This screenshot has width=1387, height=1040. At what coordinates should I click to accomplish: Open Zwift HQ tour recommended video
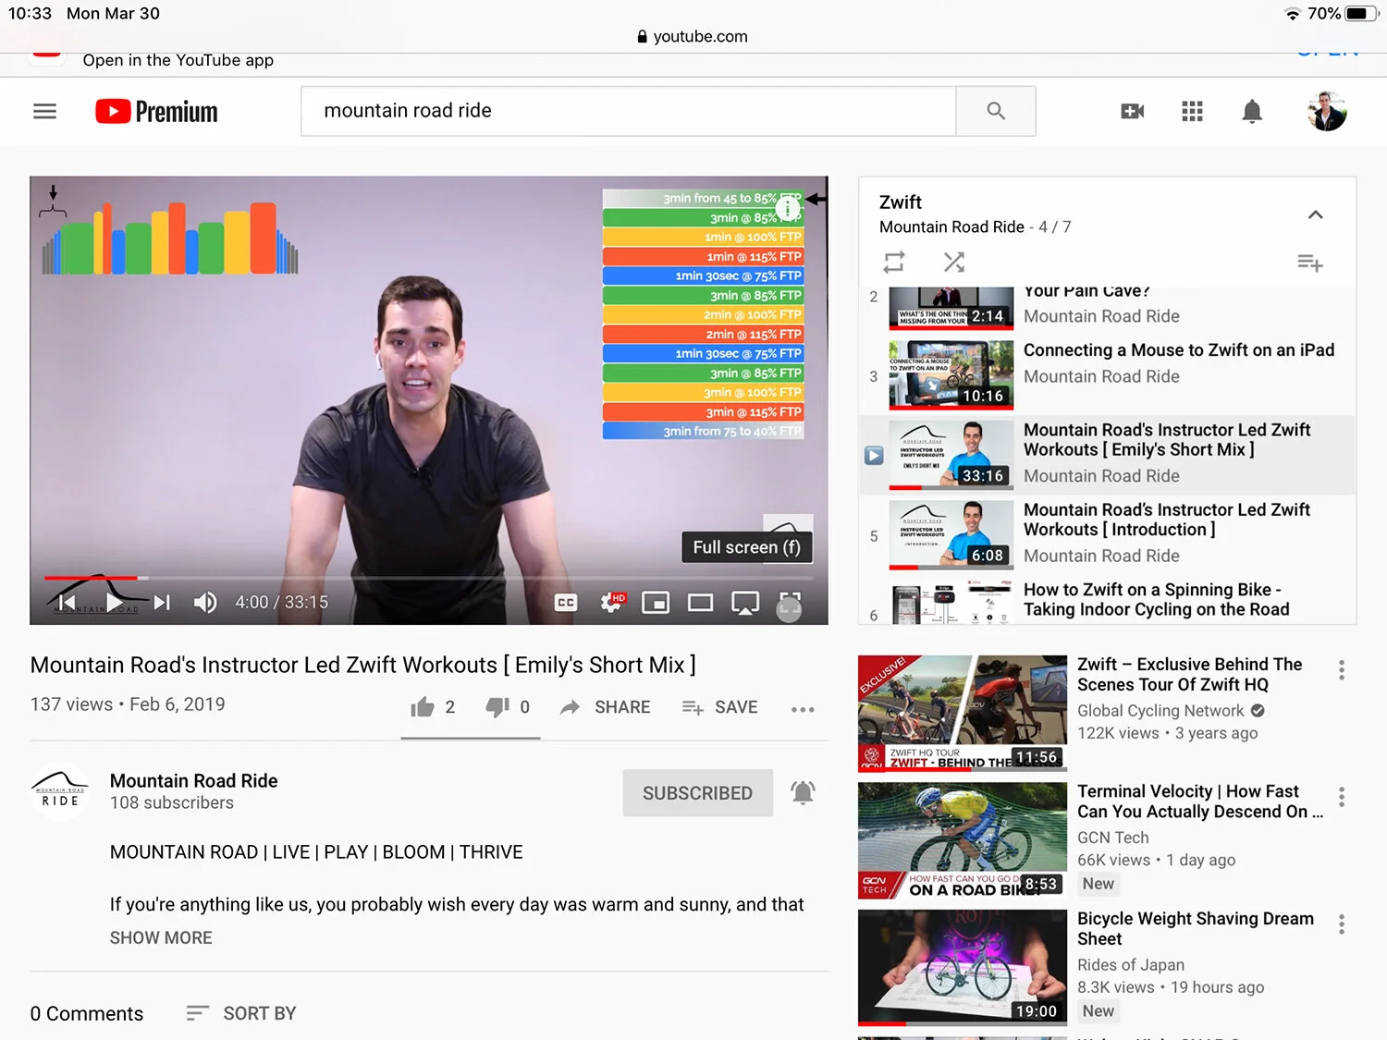tap(1189, 675)
